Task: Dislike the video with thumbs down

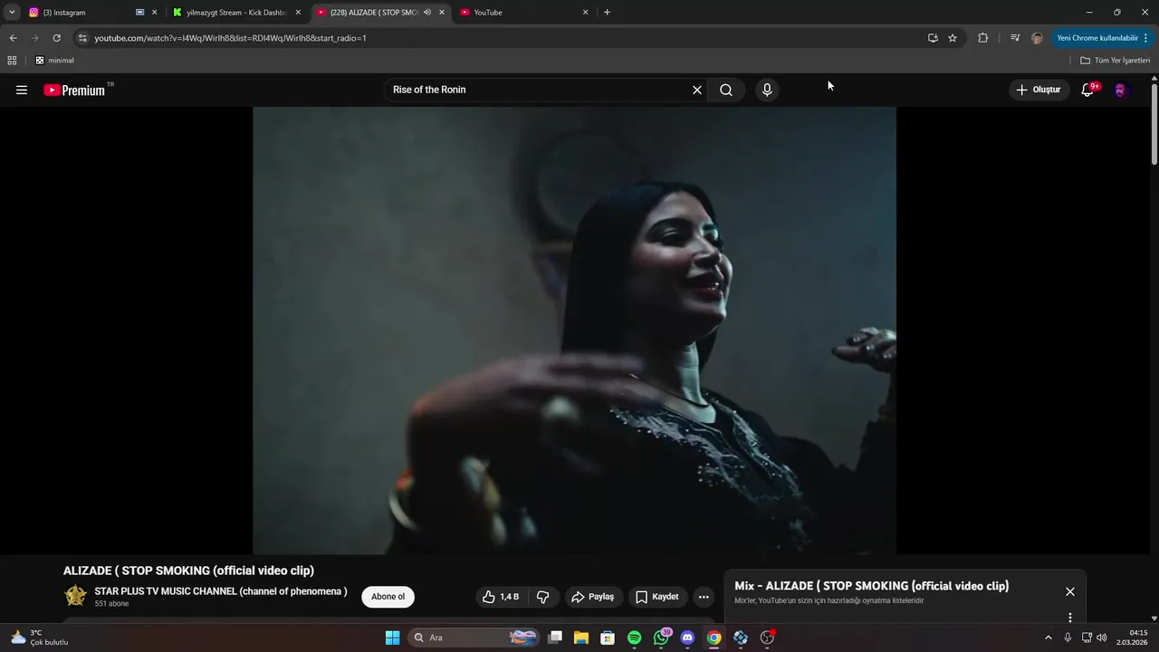Action: point(543,597)
